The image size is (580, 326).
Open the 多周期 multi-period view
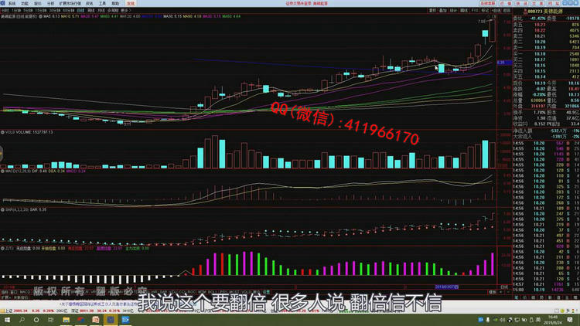[x=113, y=11]
